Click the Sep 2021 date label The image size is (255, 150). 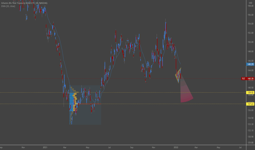[x=132, y=147]
